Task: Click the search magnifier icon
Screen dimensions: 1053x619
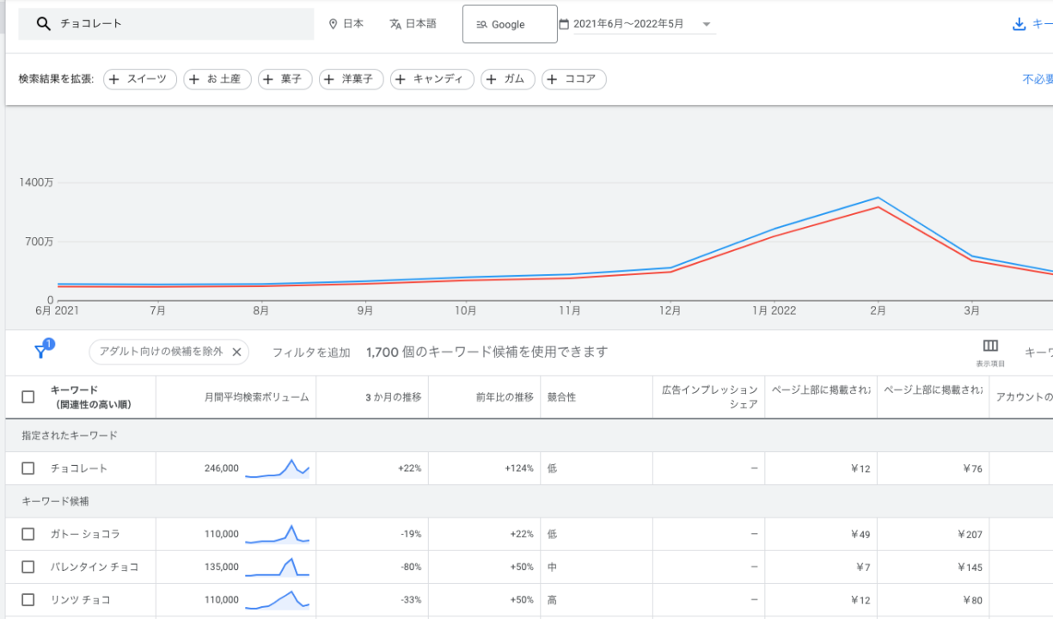Action: pos(44,24)
